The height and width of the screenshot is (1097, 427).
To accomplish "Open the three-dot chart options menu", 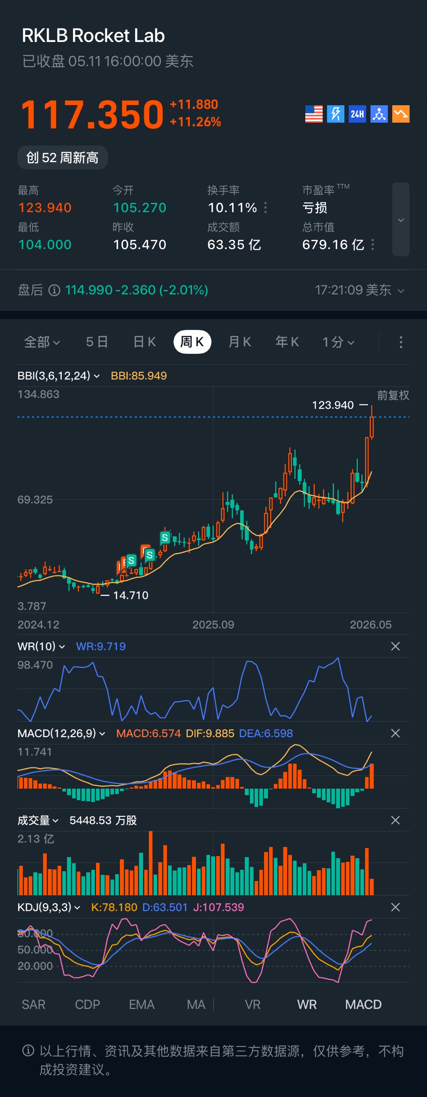I will click(401, 342).
